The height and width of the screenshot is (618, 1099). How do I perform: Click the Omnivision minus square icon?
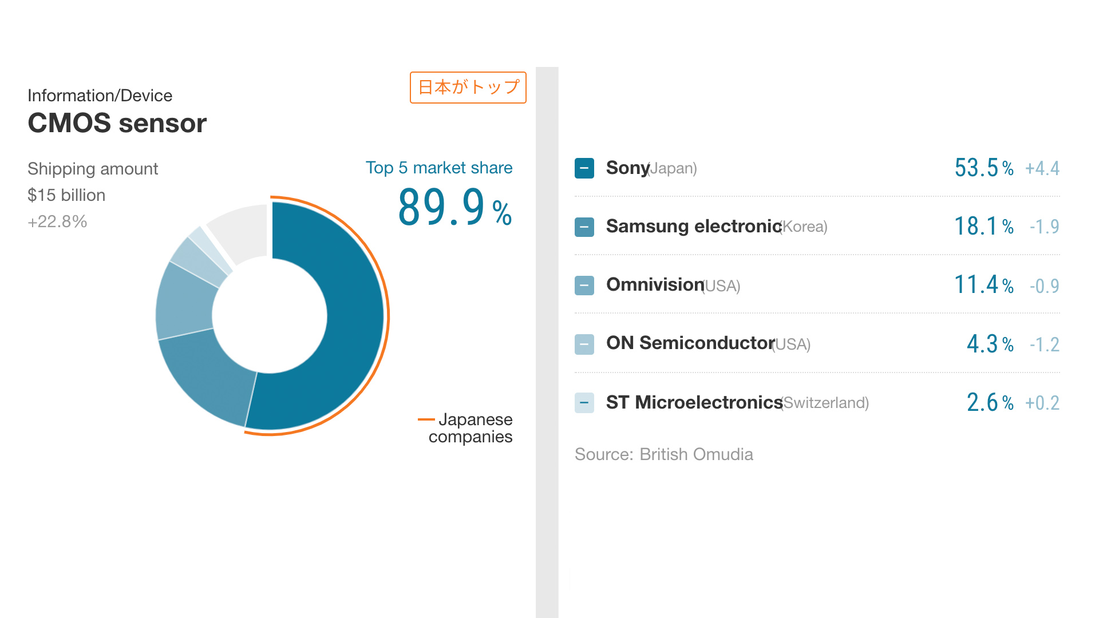[584, 285]
